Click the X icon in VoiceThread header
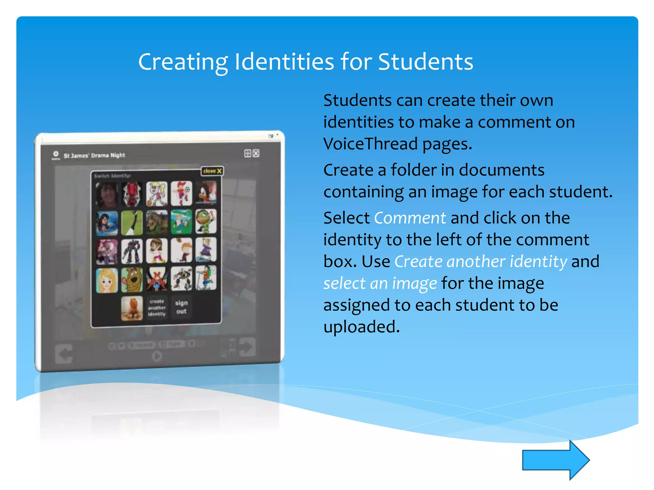The image size is (654, 490). [256, 153]
